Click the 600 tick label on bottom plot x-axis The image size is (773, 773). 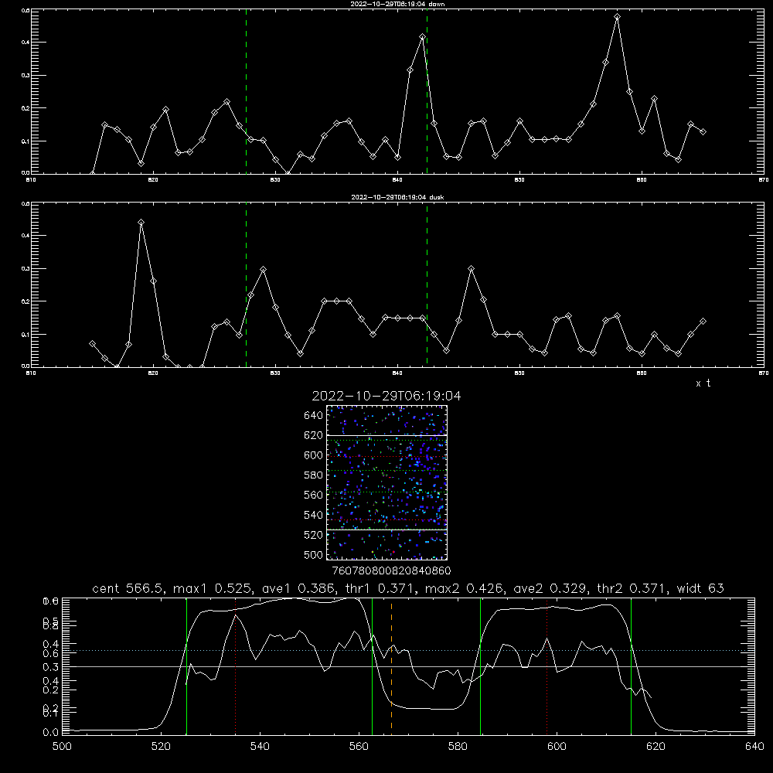coord(557,747)
